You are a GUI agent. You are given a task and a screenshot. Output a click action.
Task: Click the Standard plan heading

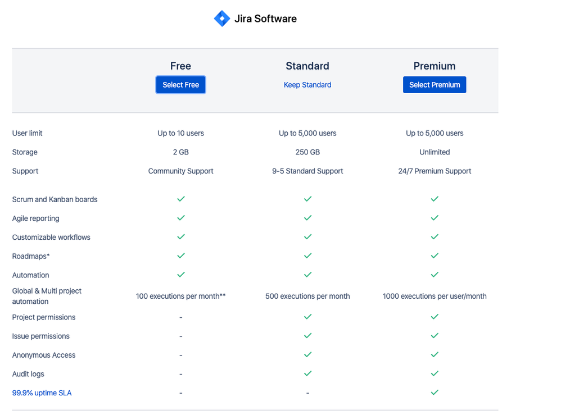[x=307, y=66]
